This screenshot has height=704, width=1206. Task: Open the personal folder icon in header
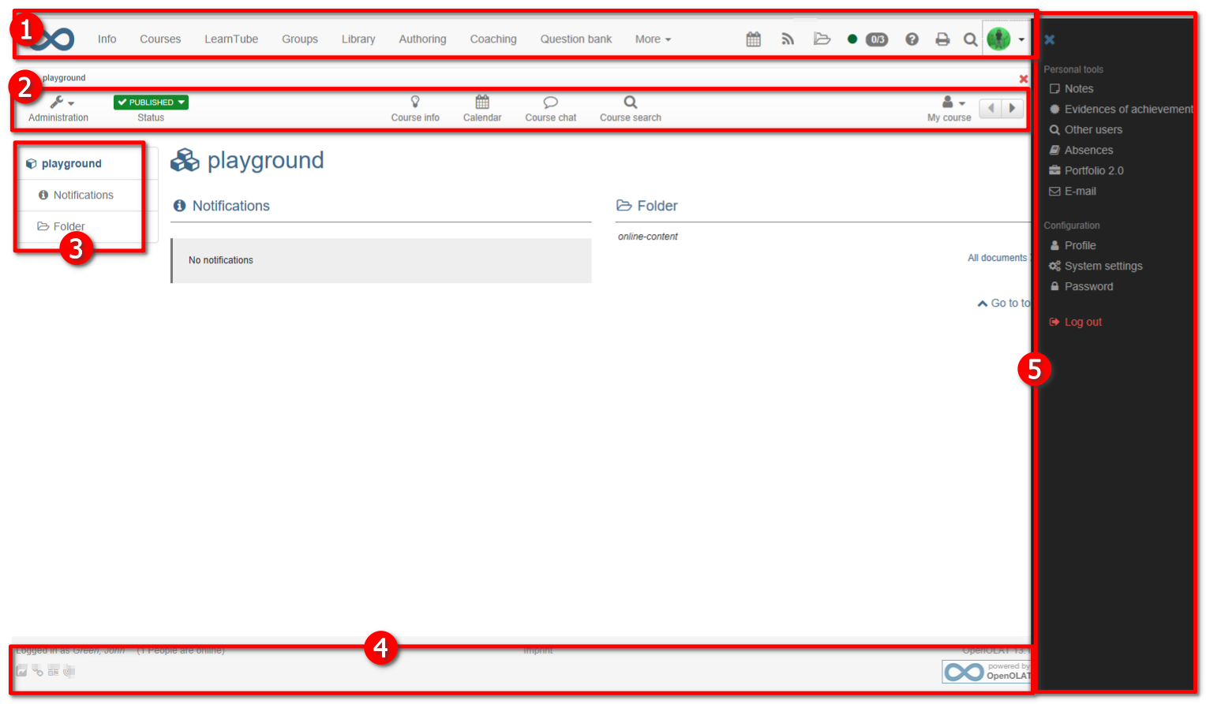[822, 39]
